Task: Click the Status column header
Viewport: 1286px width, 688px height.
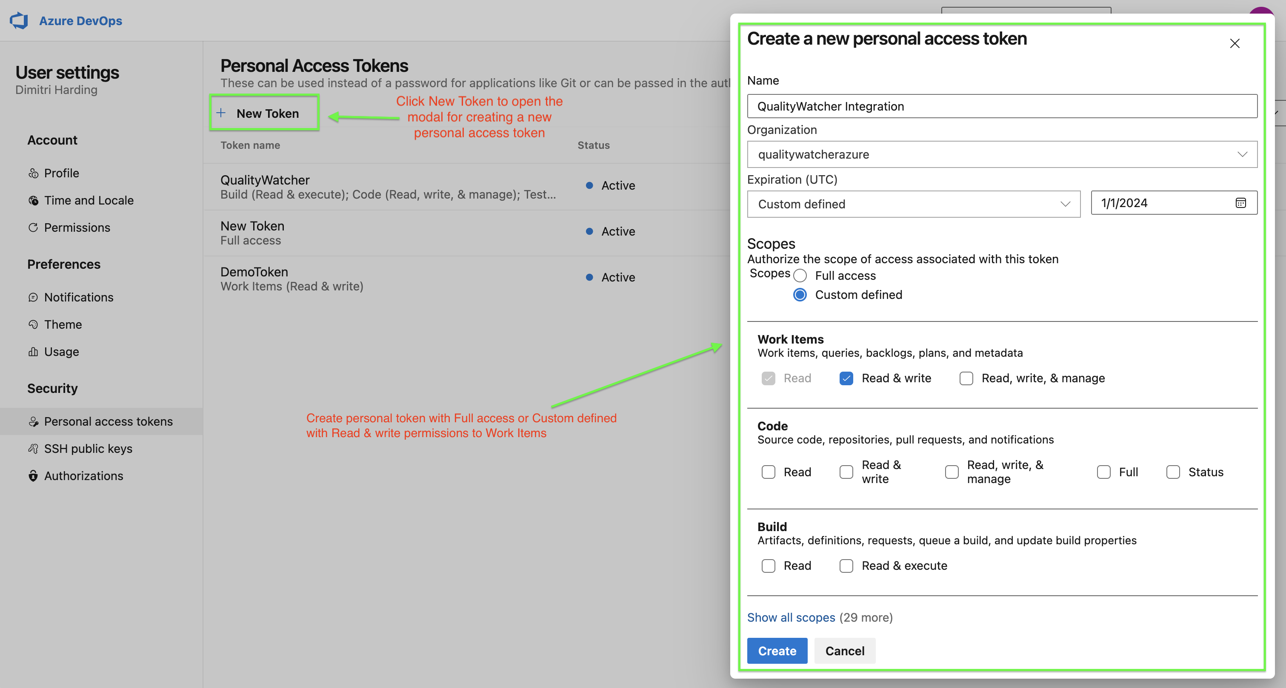Action: point(594,145)
